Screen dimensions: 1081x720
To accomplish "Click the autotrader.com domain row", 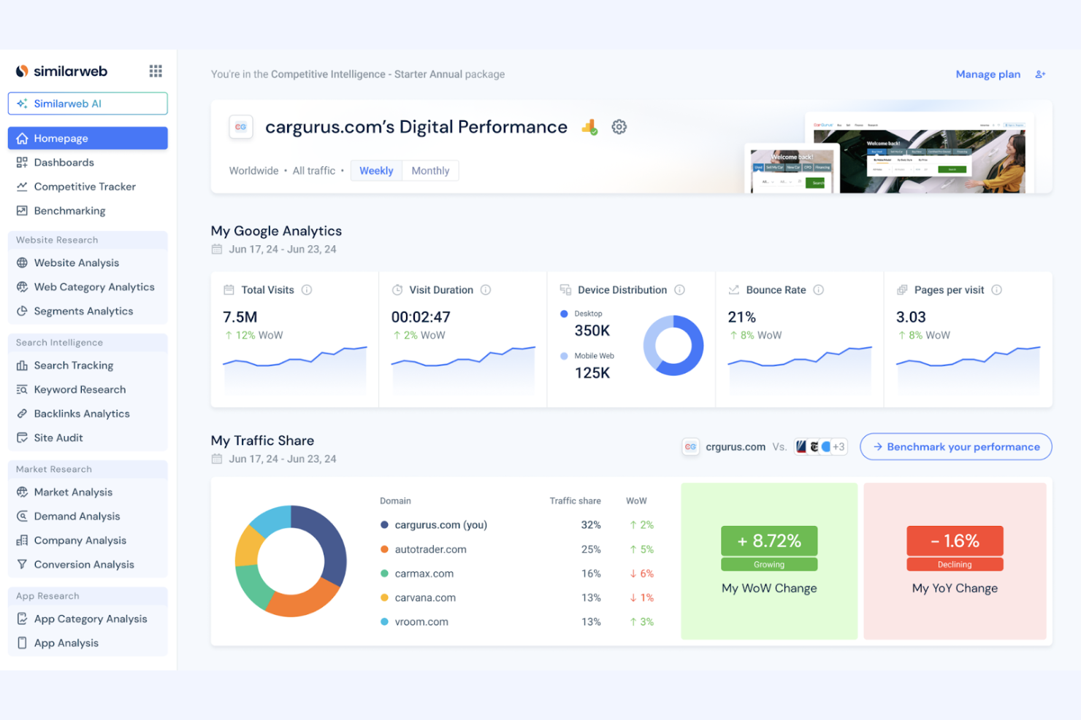I will click(517, 549).
